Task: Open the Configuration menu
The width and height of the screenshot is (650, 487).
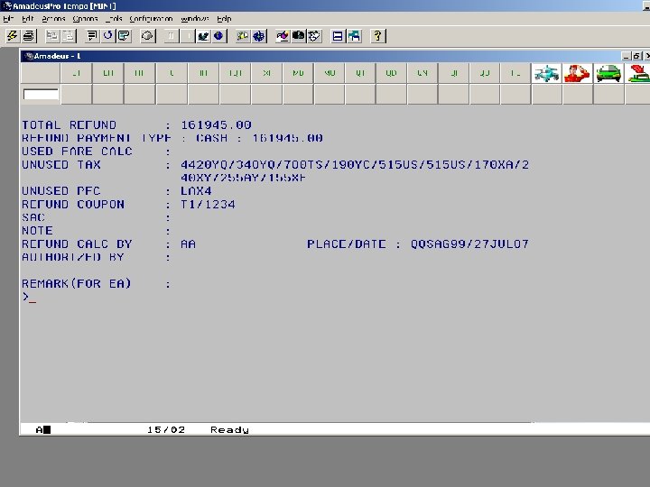Action: (151, 19)
